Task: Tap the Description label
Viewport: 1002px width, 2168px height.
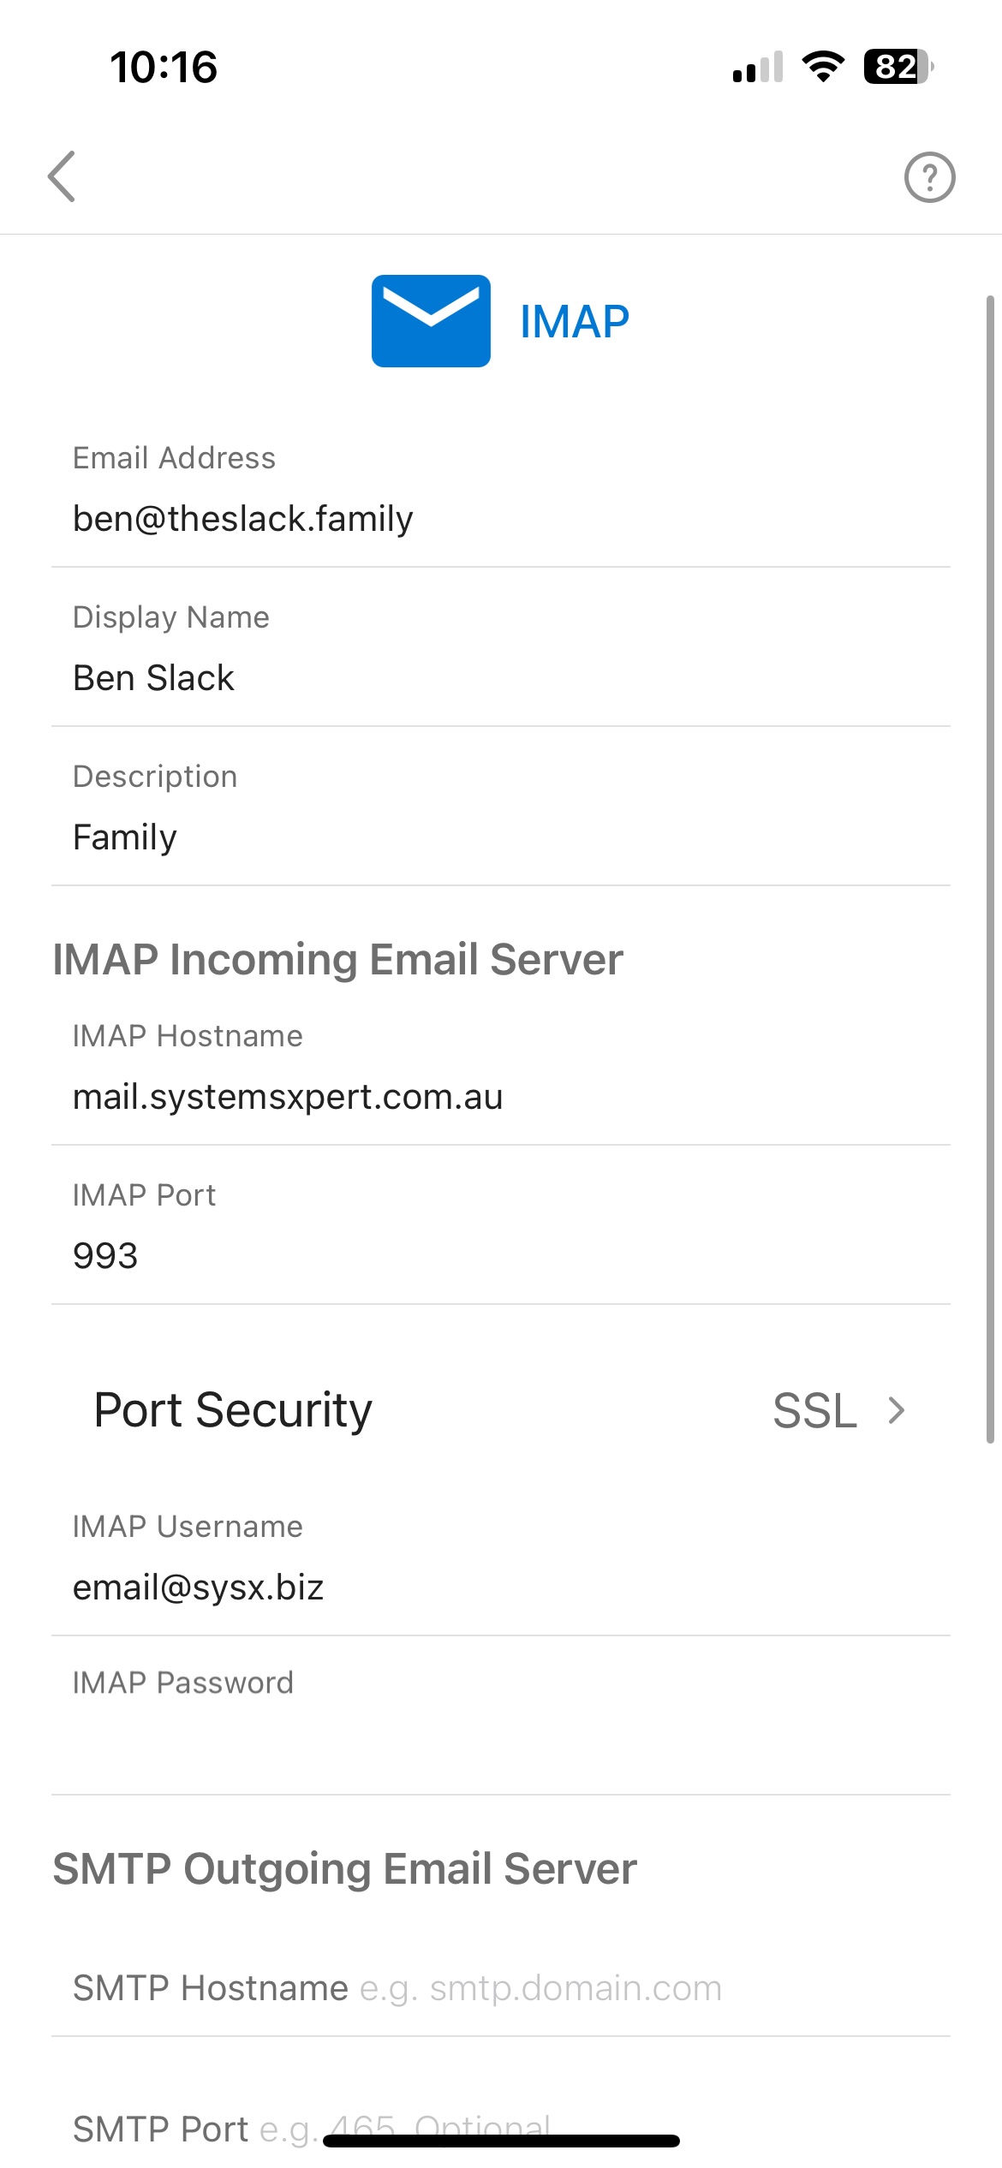Action: pyautogui.click(x=155, y=777)
